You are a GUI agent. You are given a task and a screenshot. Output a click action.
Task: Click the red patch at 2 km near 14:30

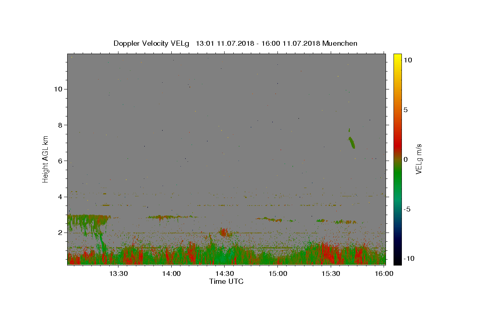[225, 232]
